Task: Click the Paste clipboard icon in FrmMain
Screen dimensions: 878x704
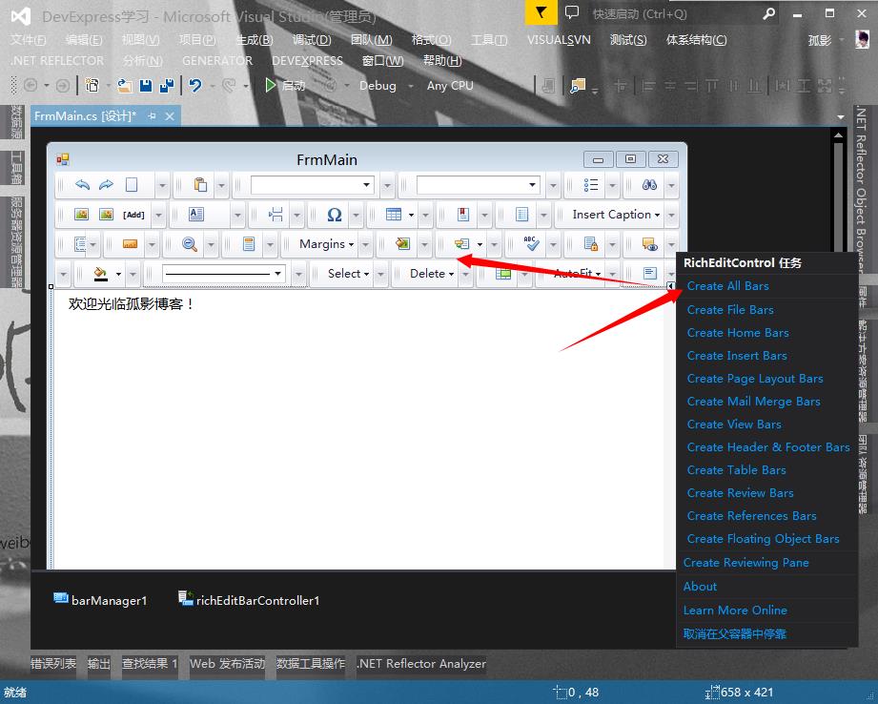Action: 200,185
